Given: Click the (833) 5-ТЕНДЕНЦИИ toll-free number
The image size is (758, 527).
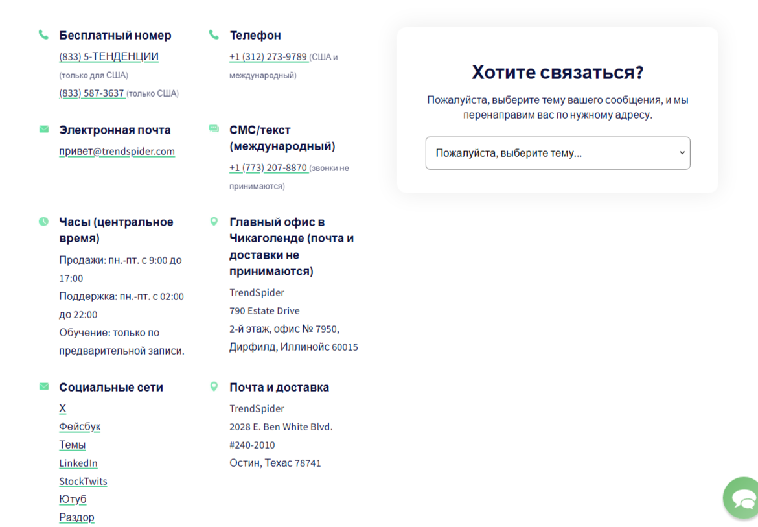Looking at the screenshot, I should pyautogui.click(x=109, y=56).
